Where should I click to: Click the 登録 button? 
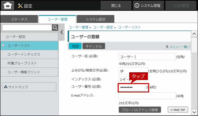click(x=75, y=46)
